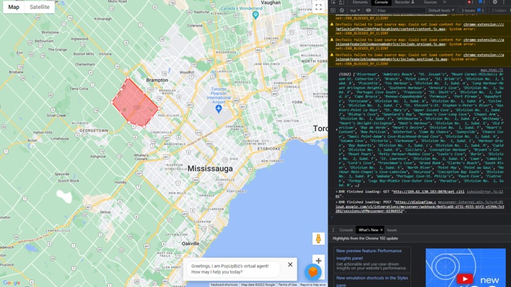Switch to the Issues drawer tab
The height and width of the screenshot is (287, 511).
[x=392, y=230]
